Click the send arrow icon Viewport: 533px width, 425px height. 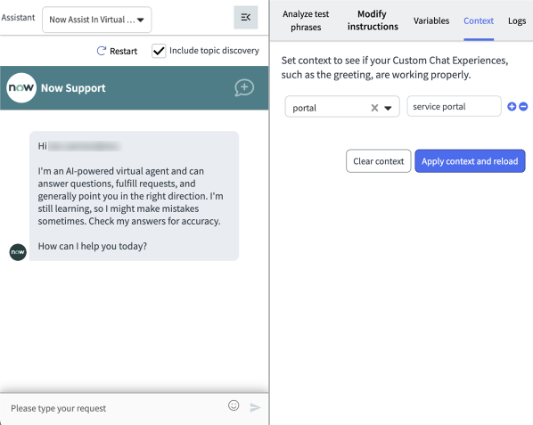255,407
